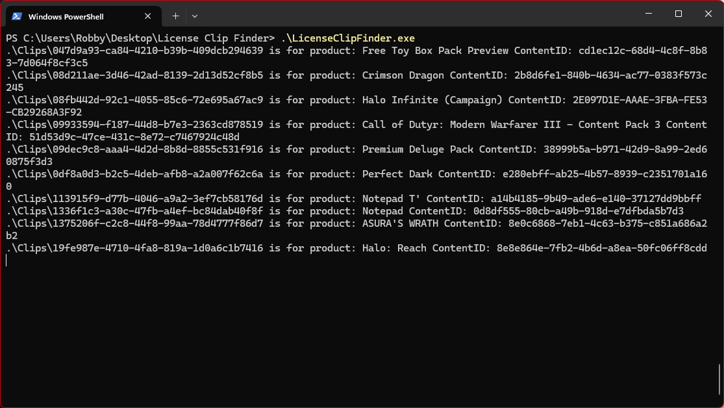The width and height of the screenshot is (724, 408).
Task: Open a new tab with the plus button
Action: pos(175,16)
